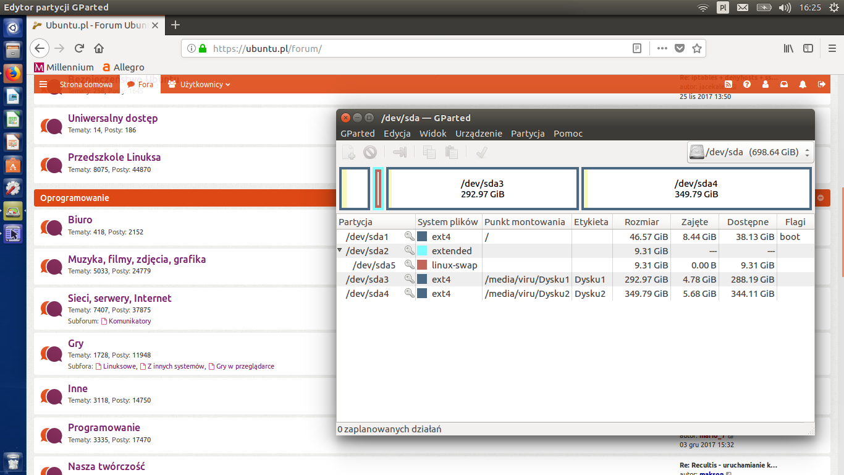The image size is (844, 475).
Task: Open the Allegro bookmark
Action: (124, 67)
